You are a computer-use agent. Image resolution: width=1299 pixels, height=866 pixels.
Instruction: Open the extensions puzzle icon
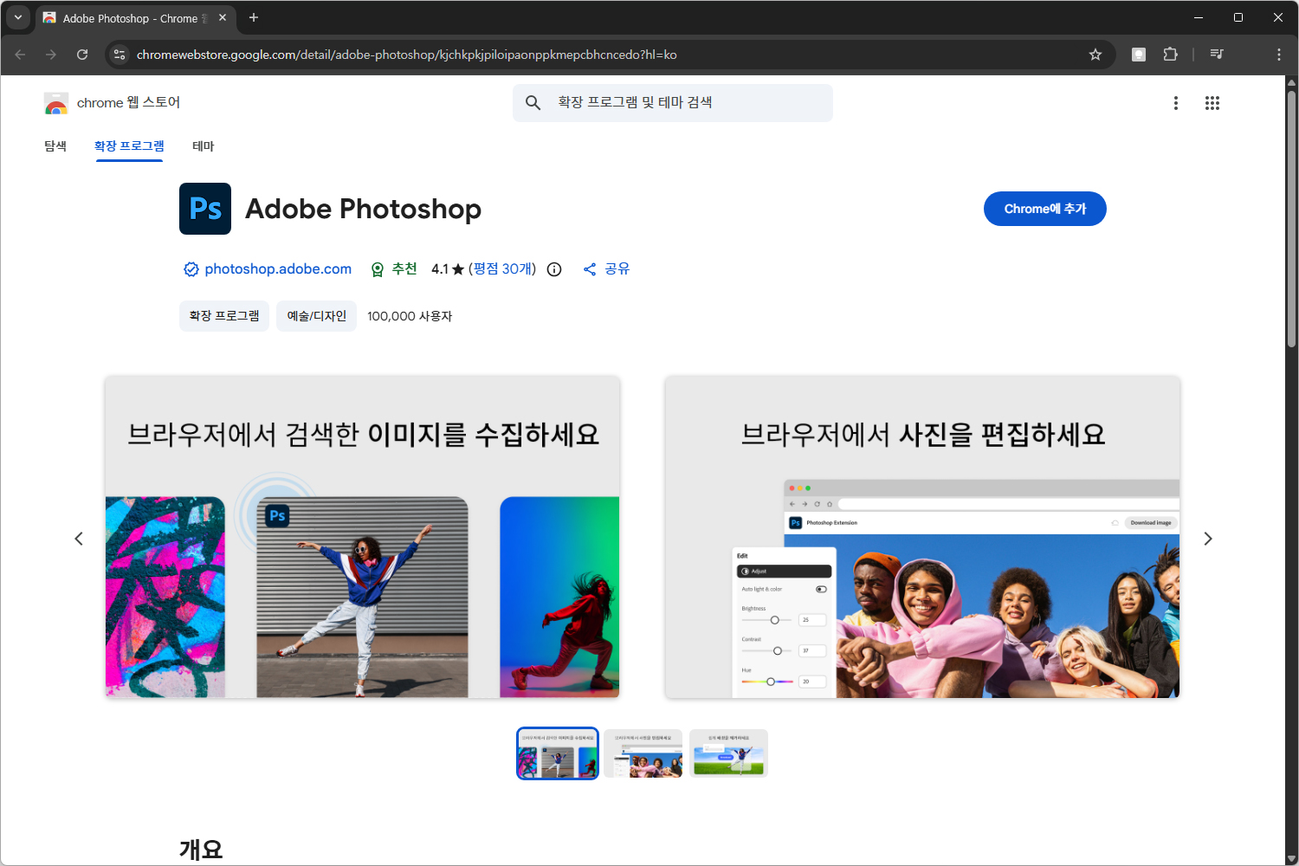[1170, 55]
